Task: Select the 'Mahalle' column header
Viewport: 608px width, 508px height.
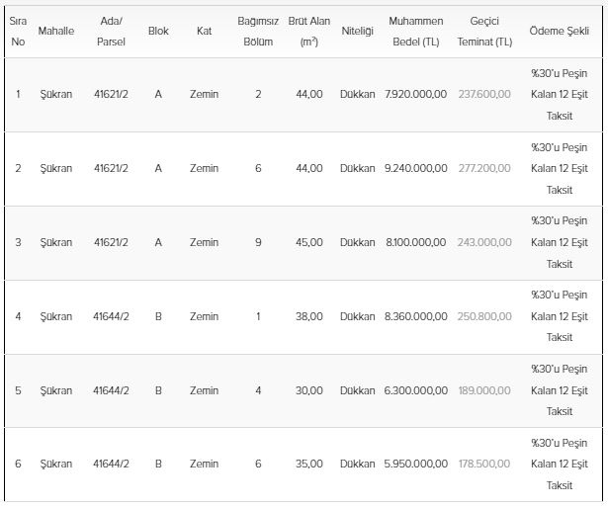Action: 56,31
